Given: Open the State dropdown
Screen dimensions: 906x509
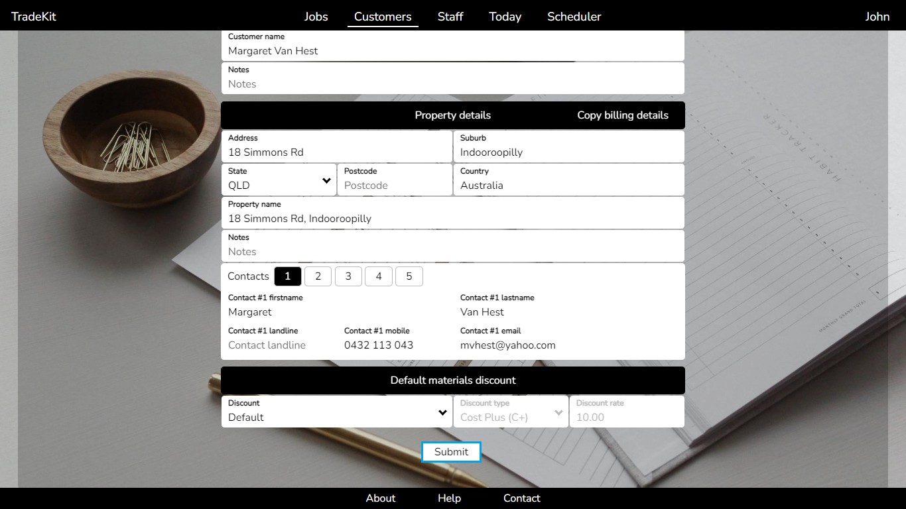Looking at the screenshot, I should [x=279, y=180].
